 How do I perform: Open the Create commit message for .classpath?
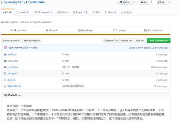pyautogui.click(x=66, y=74)
